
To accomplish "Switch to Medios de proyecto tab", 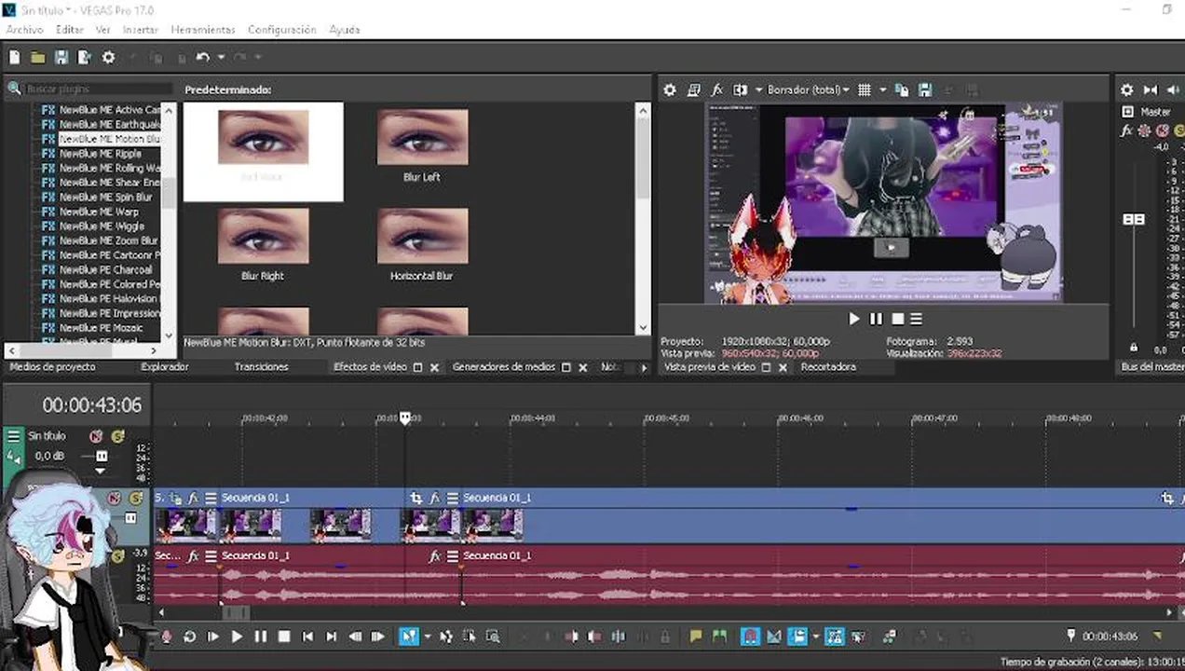I will (x=52, y=367).
